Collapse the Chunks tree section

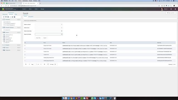point(3,32)
